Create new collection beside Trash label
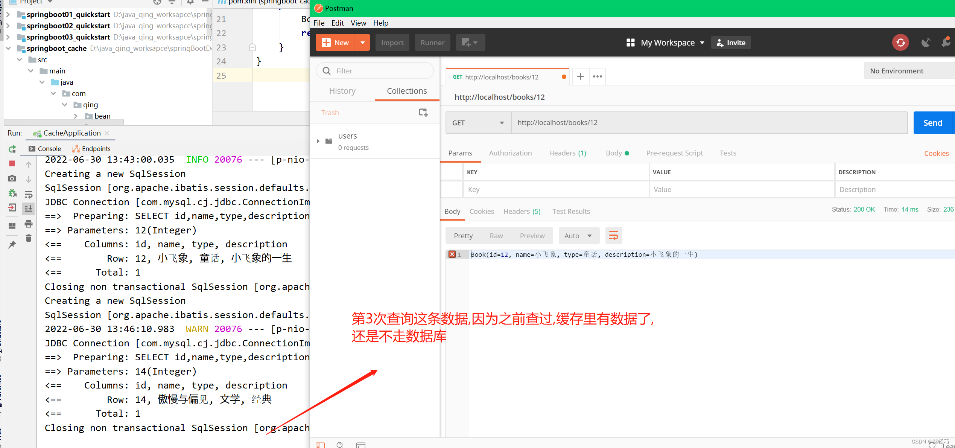The height and width of the screenshot is (448, 955). (x=423, y=112)
